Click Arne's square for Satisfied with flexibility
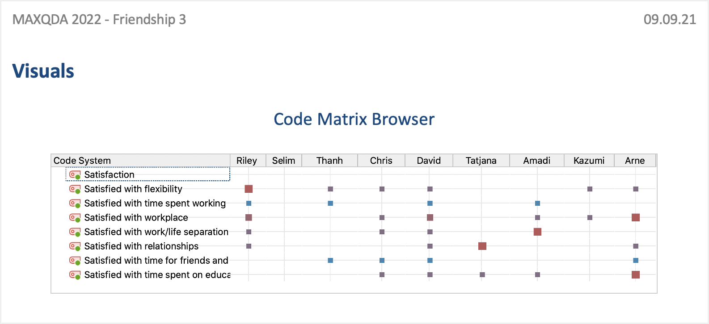Image resolution: width=709 pixels, height=324 pixels. 636,189
